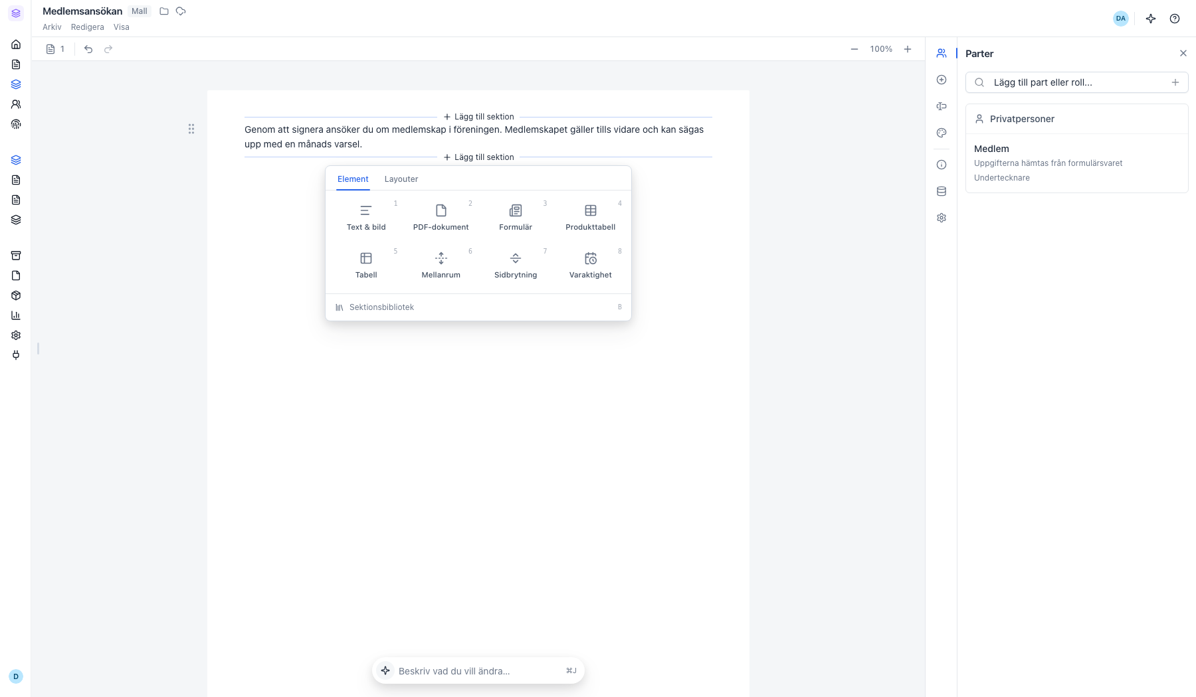This screenshot has width=1196, height=697.
Task: Open the DA user avatar
Action: [1121, 19]
